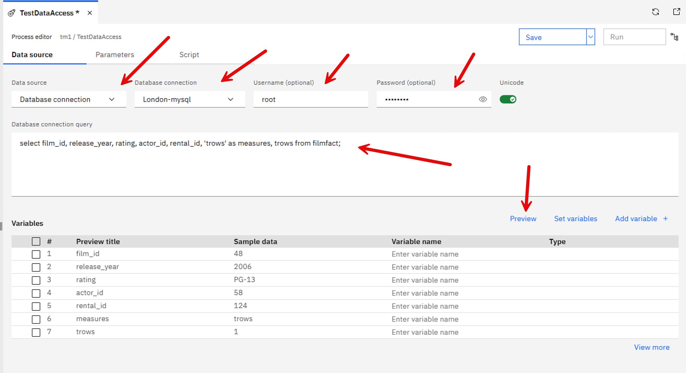Open the editor in a new window
This screenshot has height=373, width=686.
point(676,12)
